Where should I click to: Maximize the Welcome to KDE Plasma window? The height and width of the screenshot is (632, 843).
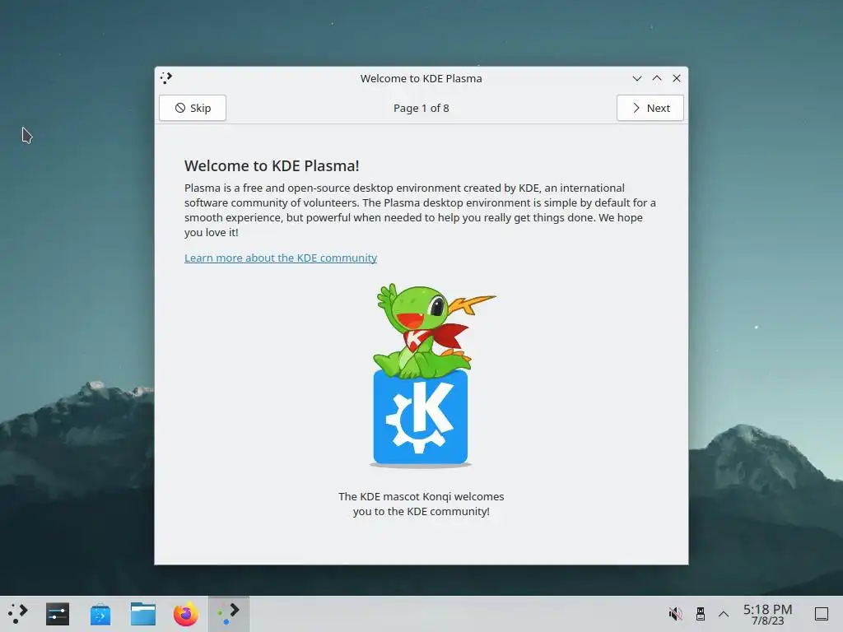tap(657, 78)
